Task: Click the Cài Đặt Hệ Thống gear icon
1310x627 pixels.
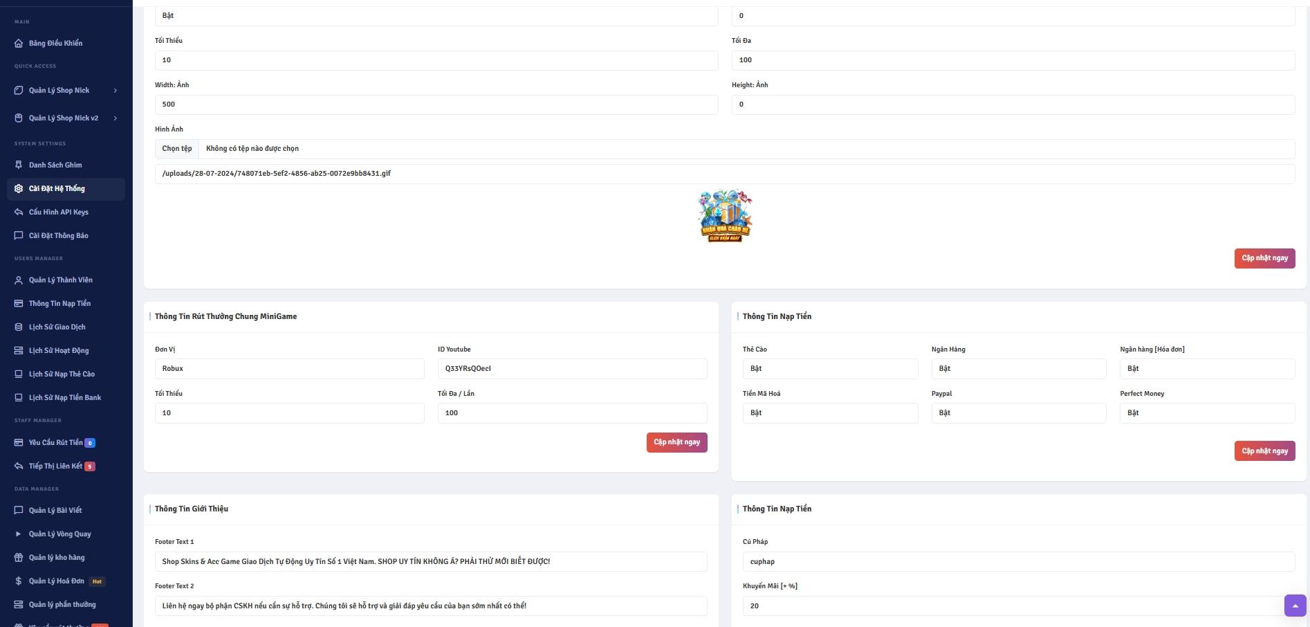Action: 19,189
